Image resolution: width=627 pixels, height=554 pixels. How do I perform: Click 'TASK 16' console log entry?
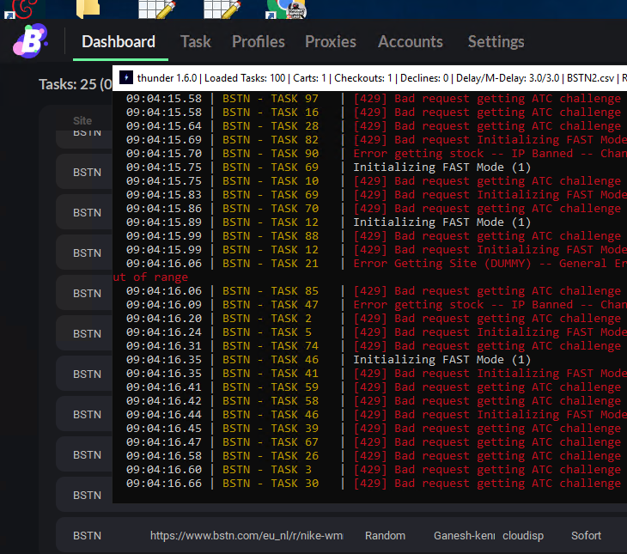295,112
